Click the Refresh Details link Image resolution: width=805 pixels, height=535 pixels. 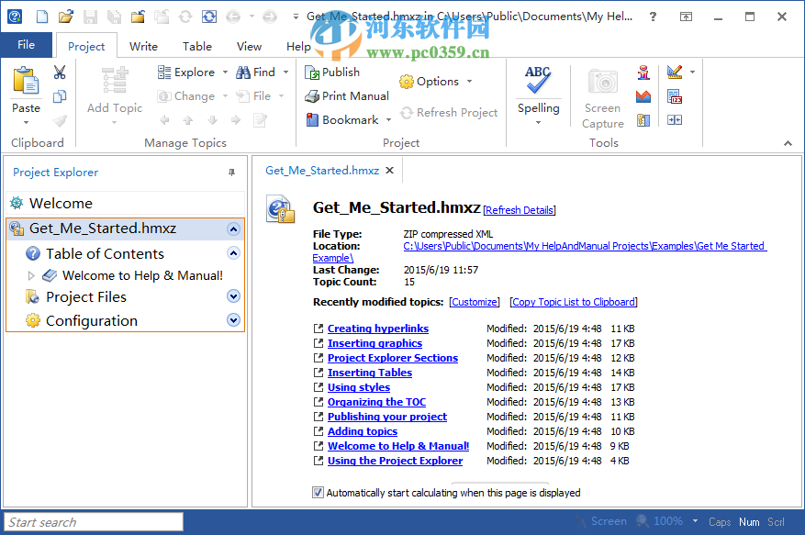520,209
